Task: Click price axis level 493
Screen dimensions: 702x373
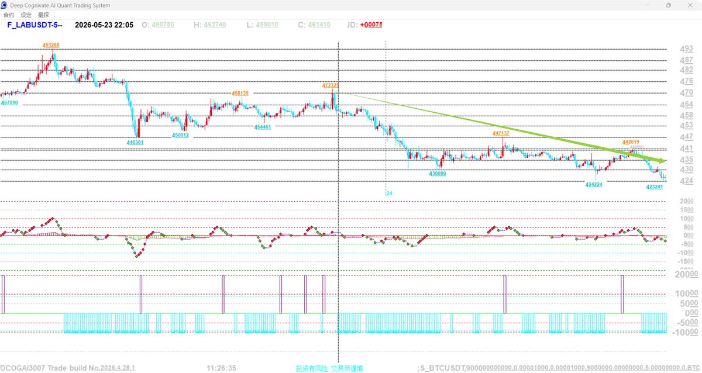Action: 686,49
